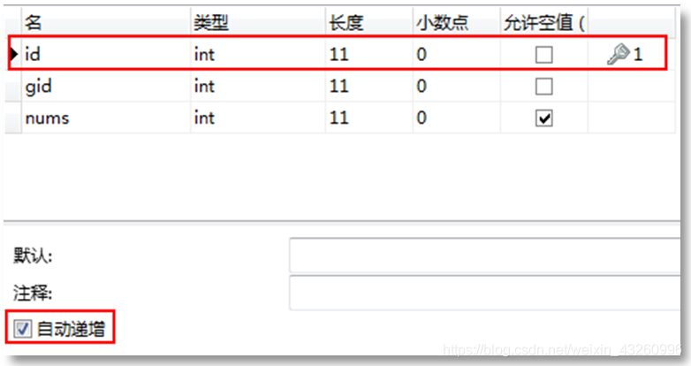Toggle allow-null checkbox for id field

pyautogui.click(x=543, y=55)
